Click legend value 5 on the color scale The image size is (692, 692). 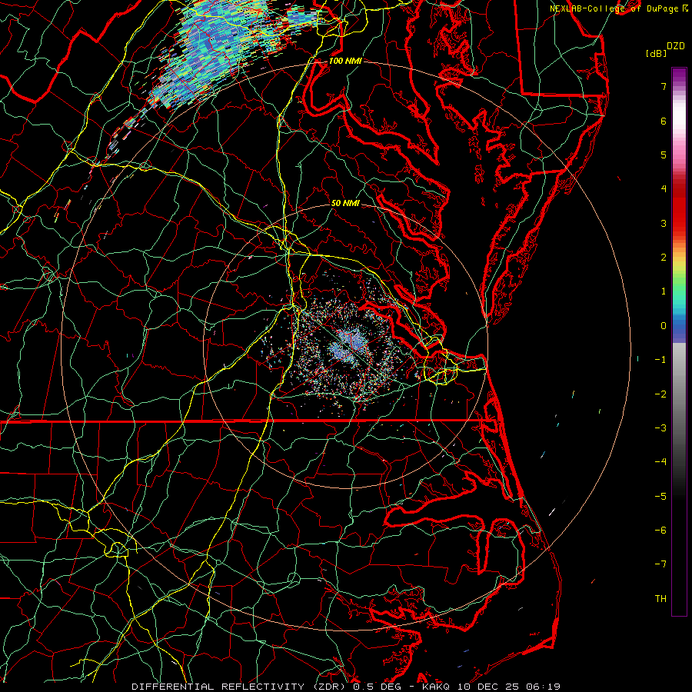pyautogui.click(x=664, y=155)
